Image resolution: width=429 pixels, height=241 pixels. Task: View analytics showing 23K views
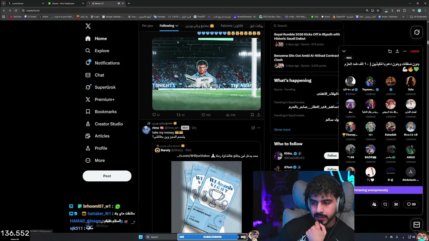[231, 115]
